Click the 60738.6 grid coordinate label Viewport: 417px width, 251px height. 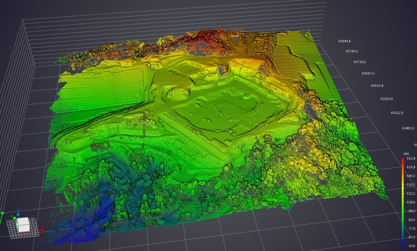[x=360, y=62]
